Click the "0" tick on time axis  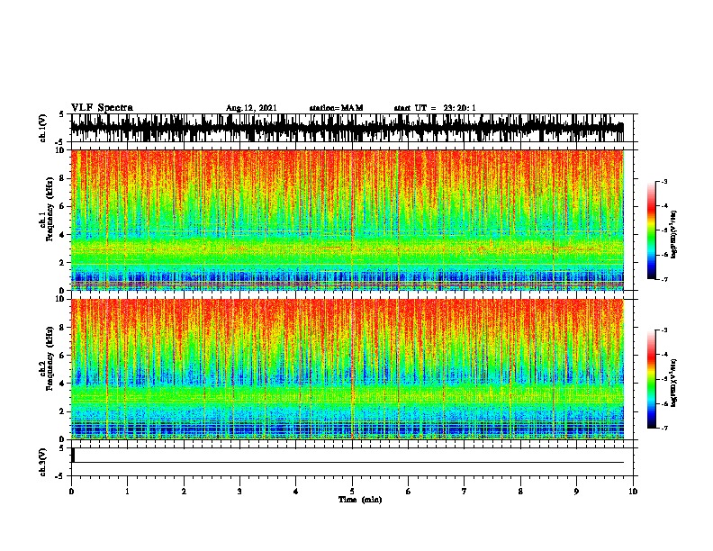coord(71,492)
